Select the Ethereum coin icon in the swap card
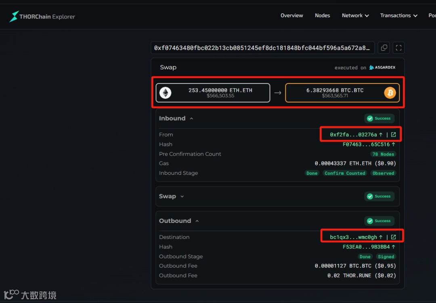The width and height of the screenshot is (436, 303). point(166,93)
